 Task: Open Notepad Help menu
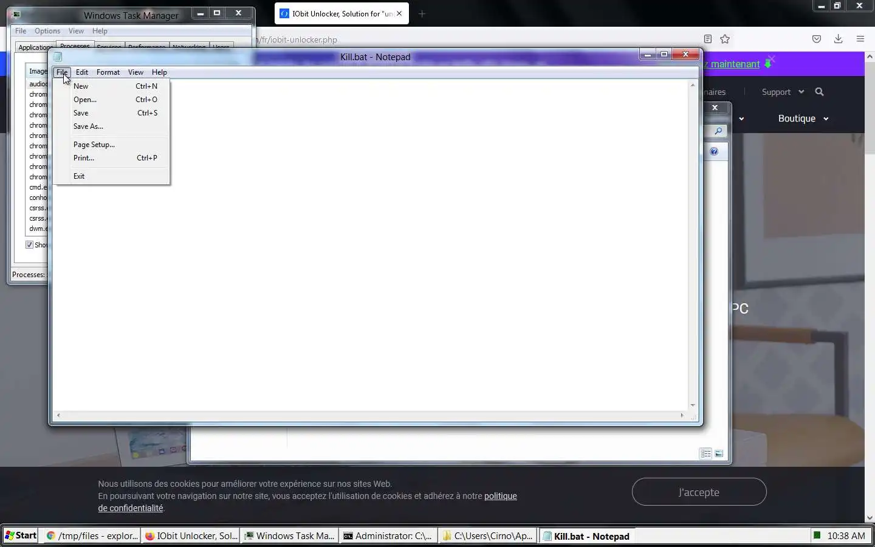click(159, 72)
